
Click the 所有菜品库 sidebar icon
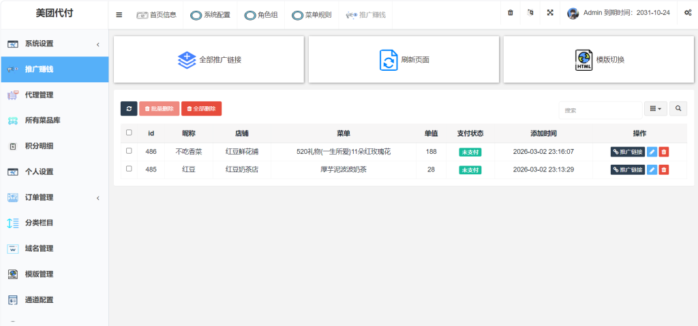click(13, 120)
